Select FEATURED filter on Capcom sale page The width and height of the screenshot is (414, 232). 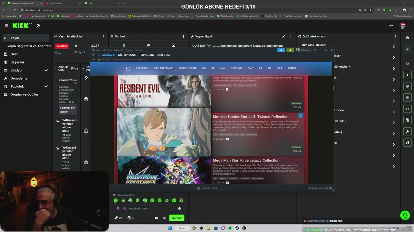click(x=142, y=68)
